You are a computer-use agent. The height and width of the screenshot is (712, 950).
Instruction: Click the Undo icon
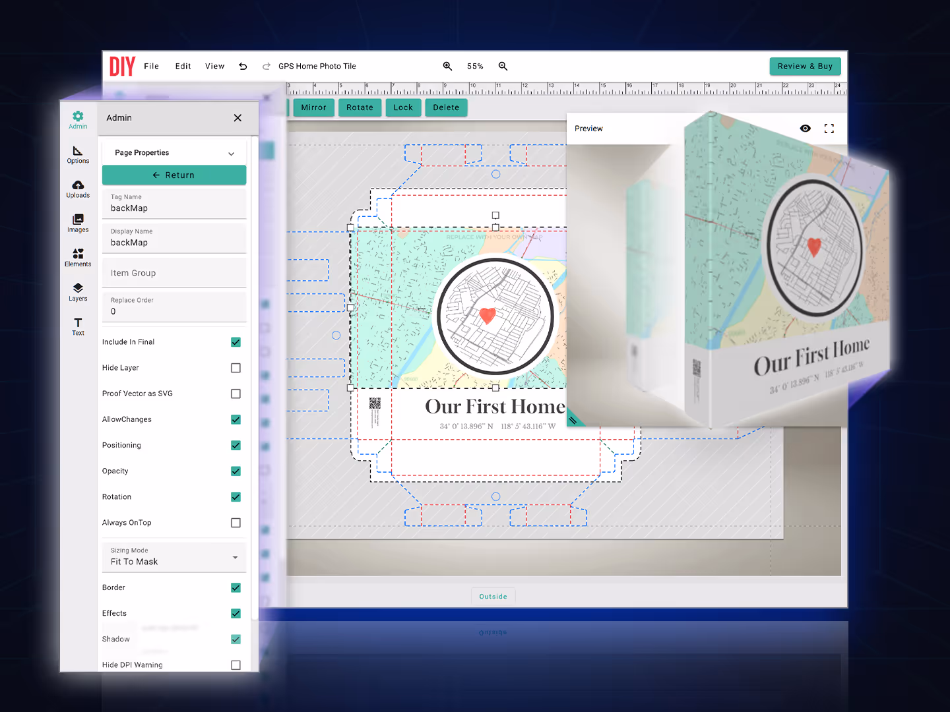(x=243, y=66)
